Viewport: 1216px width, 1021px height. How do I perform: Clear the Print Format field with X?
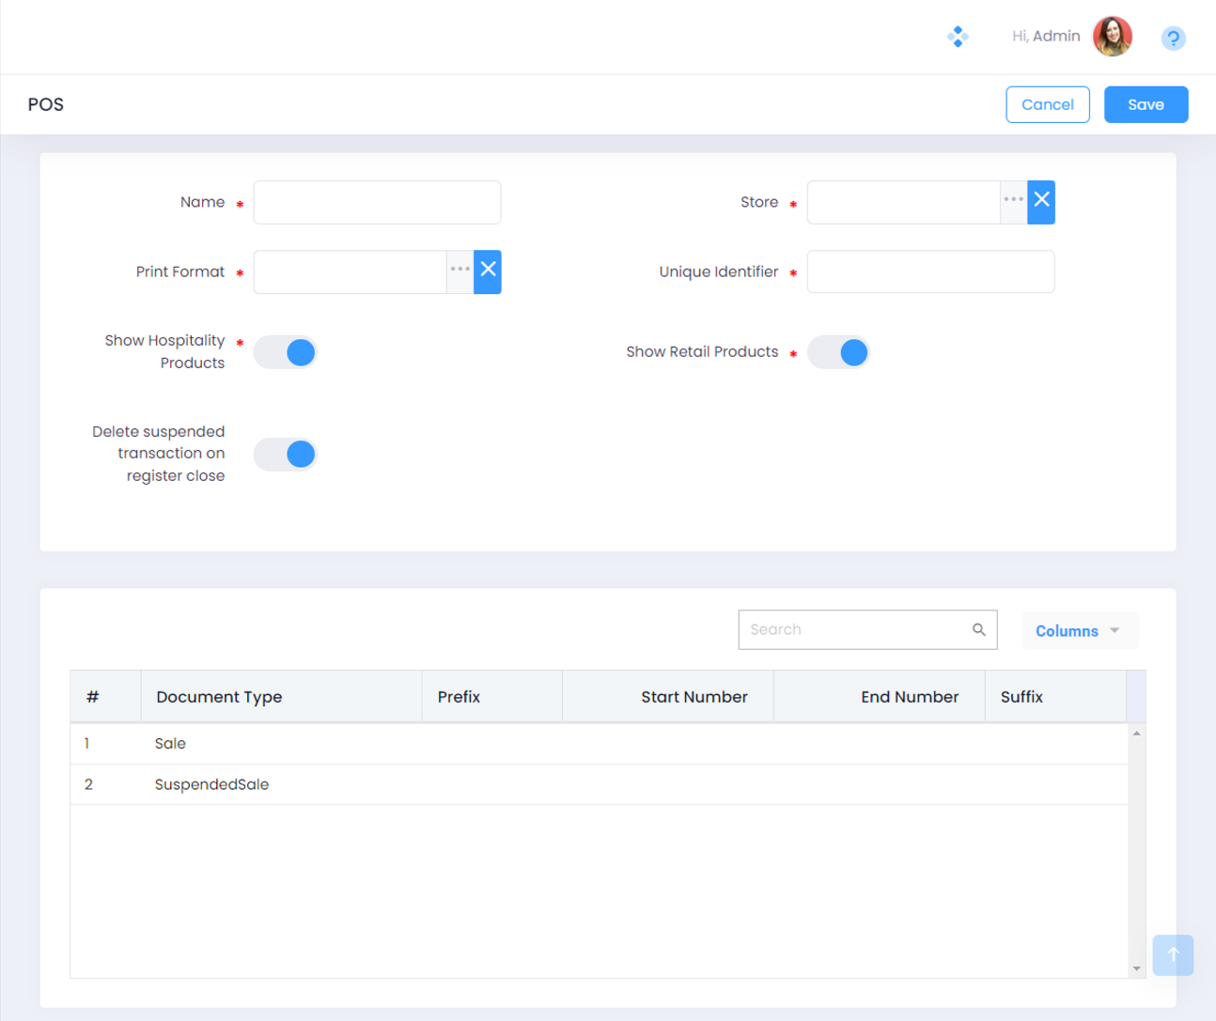coord(488,271)
